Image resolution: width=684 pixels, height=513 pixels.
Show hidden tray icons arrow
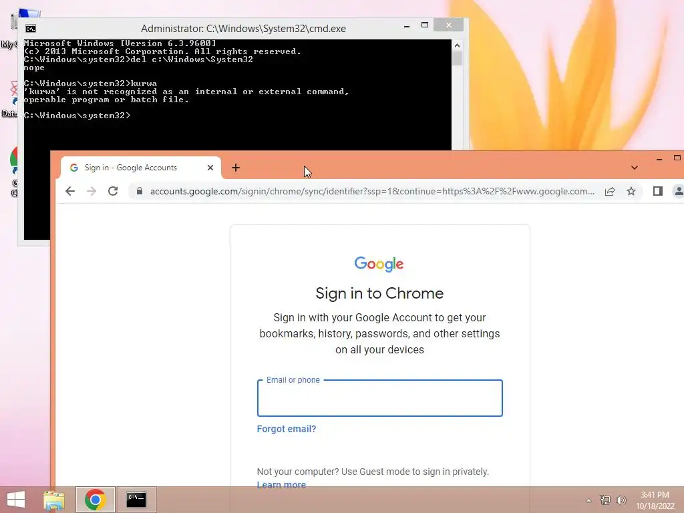click(x=589, y=500)
